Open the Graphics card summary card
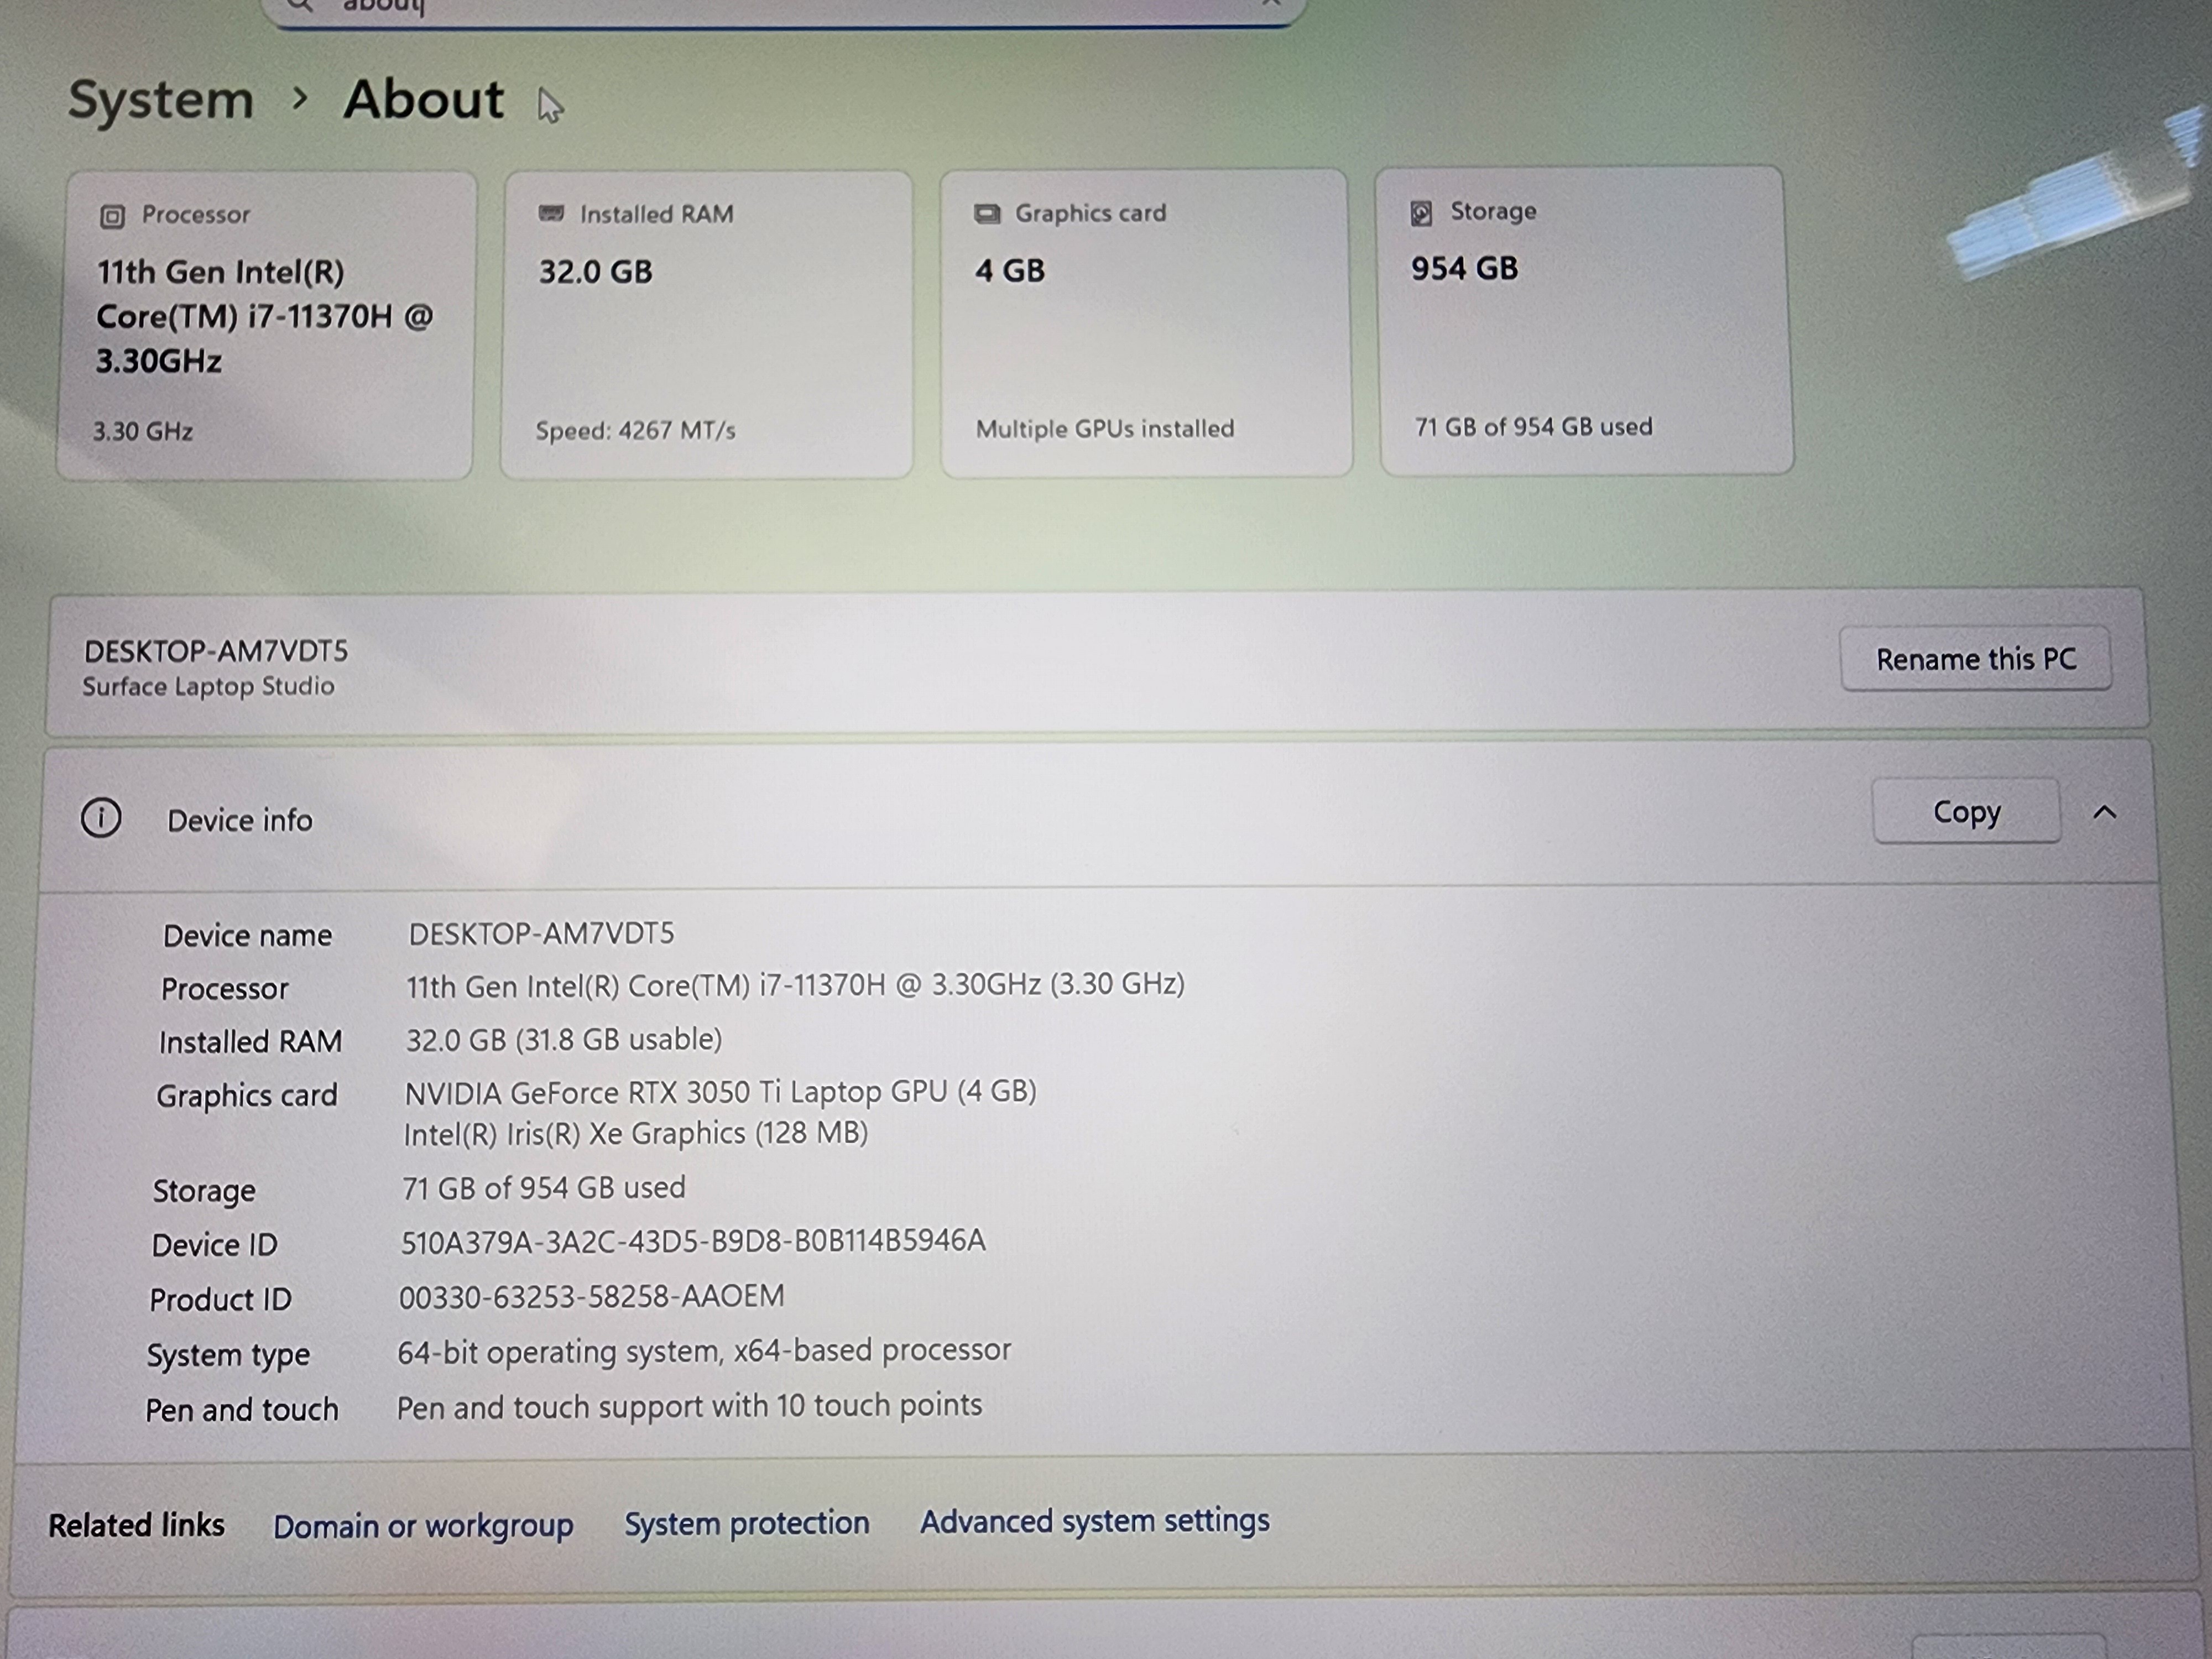2212x1659 pixels. click(x=1146, y=323)
